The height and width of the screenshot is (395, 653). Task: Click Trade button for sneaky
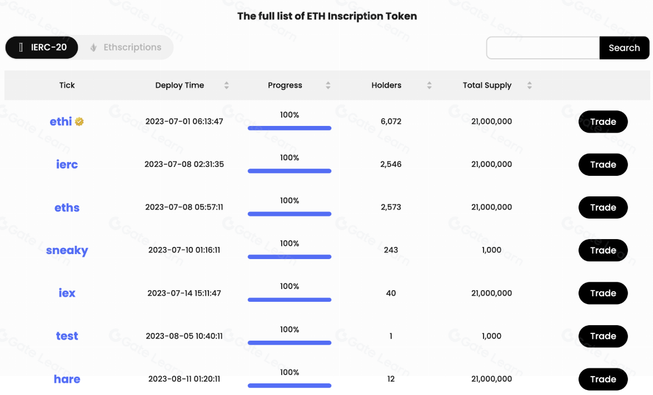point(603,250)
